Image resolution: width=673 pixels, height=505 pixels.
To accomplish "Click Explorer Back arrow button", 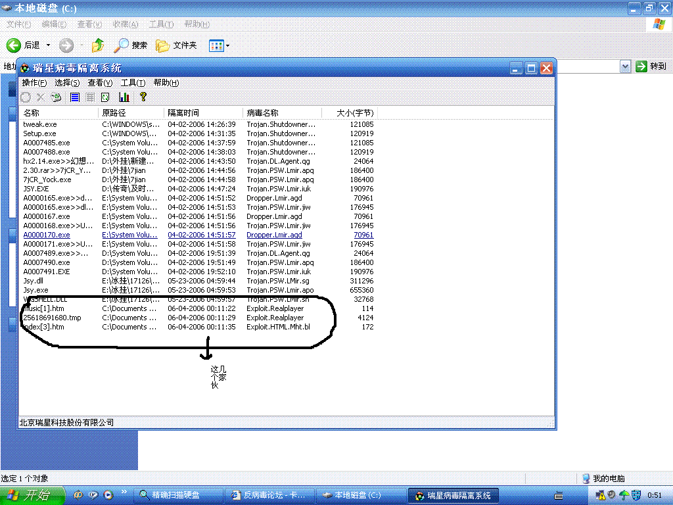I will click(14, 45).
